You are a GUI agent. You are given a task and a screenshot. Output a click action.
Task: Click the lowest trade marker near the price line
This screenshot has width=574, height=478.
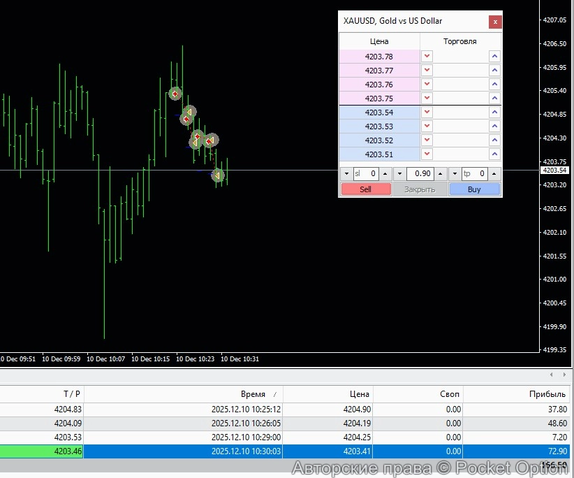point(218,175)
